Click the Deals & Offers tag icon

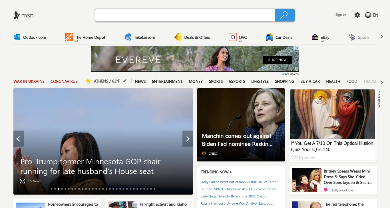(178, 37)
